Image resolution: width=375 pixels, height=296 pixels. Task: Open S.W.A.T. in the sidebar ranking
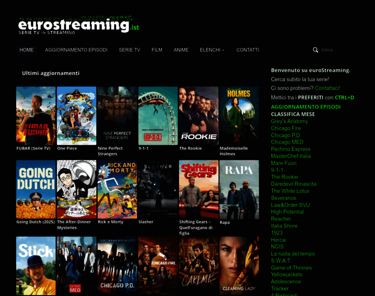coord(281,260)
